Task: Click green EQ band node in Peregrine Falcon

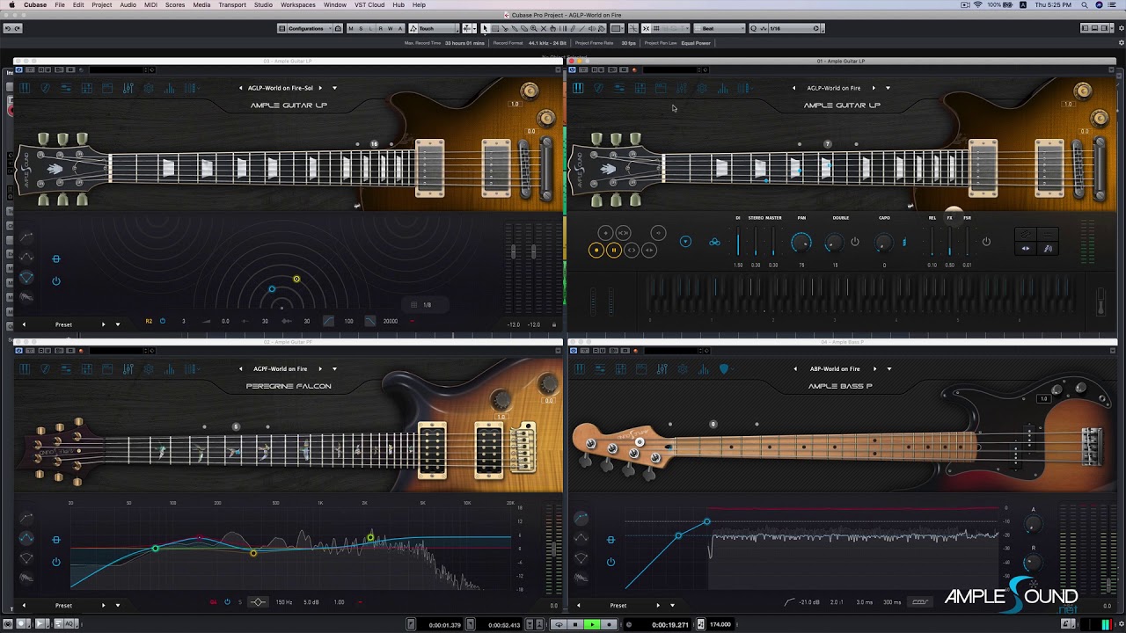Action: [x=156, y=549]
